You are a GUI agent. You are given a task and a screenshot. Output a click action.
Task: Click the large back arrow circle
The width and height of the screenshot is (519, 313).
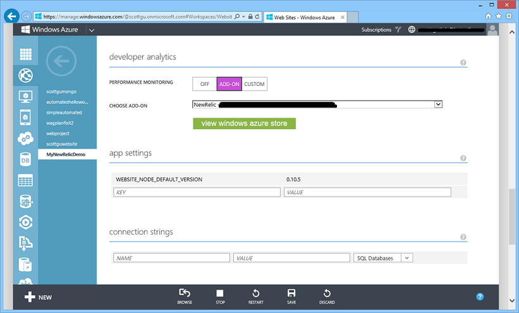coord(61,61)
